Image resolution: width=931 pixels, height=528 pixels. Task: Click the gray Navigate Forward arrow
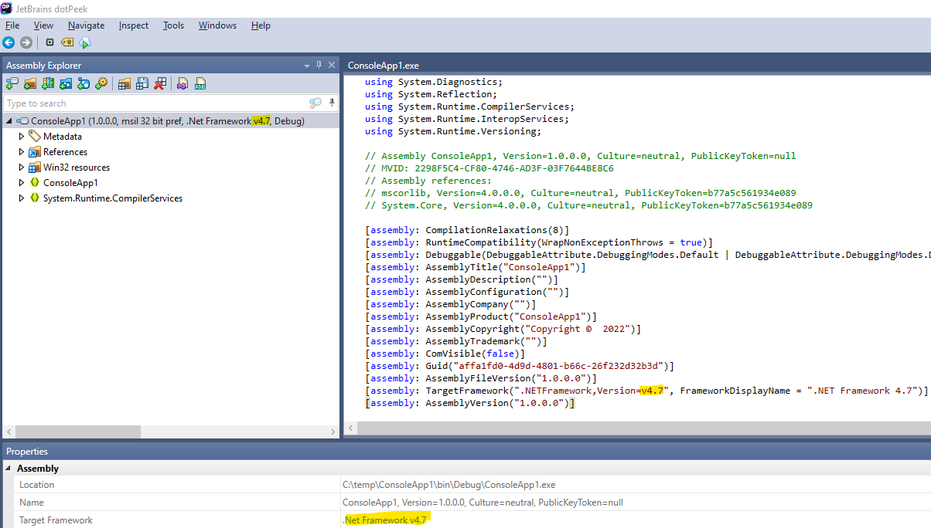click(26, 42)
